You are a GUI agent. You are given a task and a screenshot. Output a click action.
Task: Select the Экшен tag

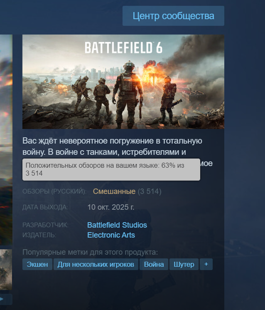pos(37,264)
